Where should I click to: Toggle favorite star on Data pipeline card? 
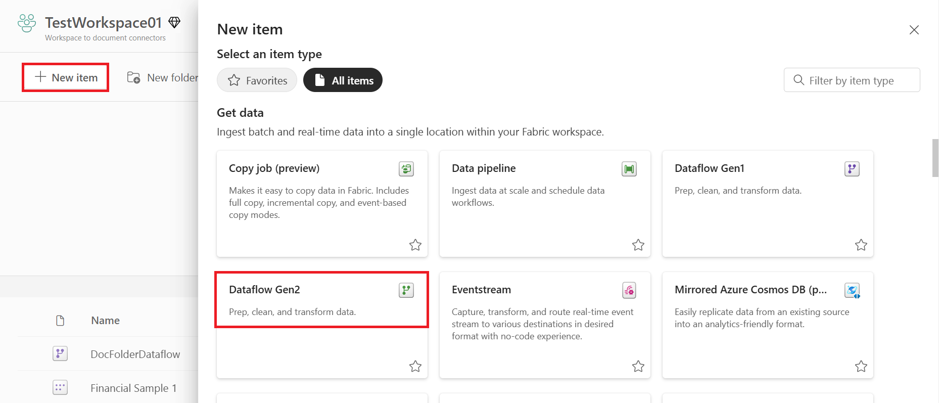click(x=638, y=245)
